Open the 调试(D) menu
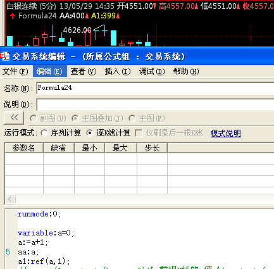This screenshot has height=269, width=274. (x=152, y=72)
